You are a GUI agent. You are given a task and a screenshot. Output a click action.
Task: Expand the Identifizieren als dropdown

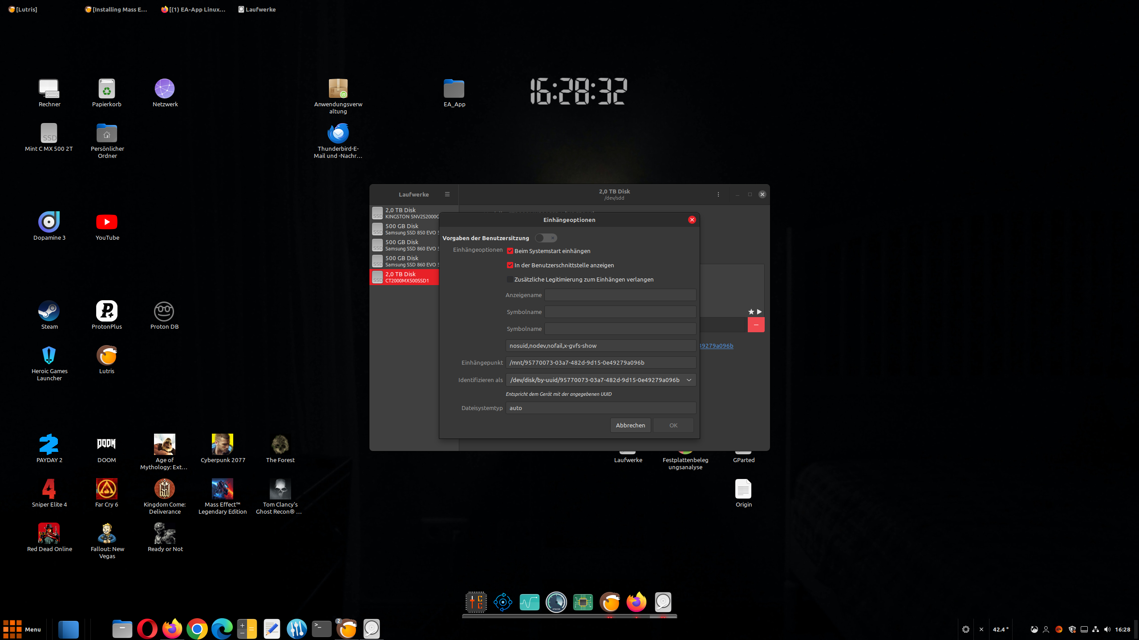689,380
